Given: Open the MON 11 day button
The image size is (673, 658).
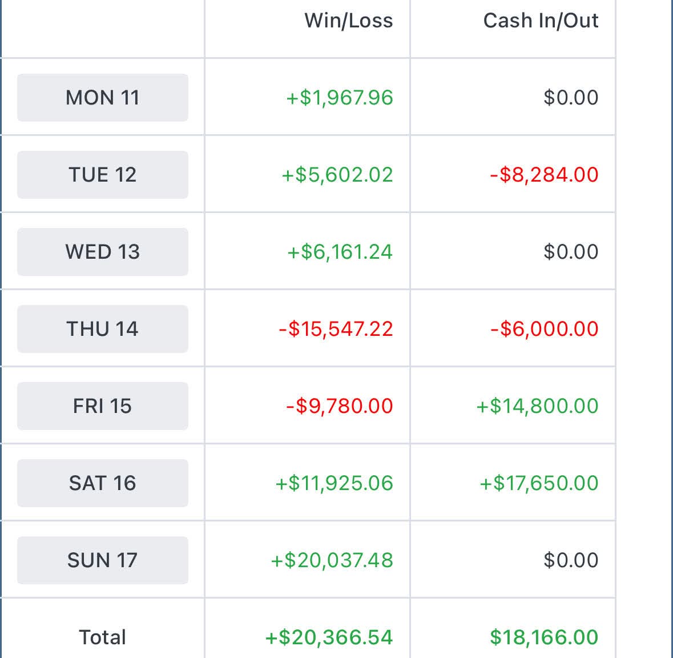Looking at the screenshot, I should pyautogui.click(x=103, y=98).
